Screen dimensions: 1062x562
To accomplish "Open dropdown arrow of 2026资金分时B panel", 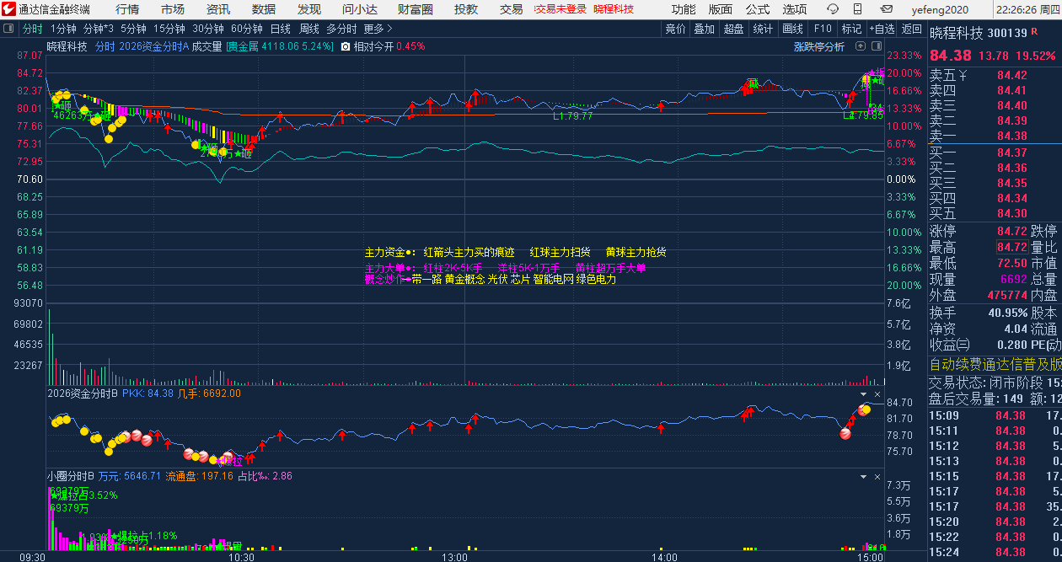I will (863, 393).
